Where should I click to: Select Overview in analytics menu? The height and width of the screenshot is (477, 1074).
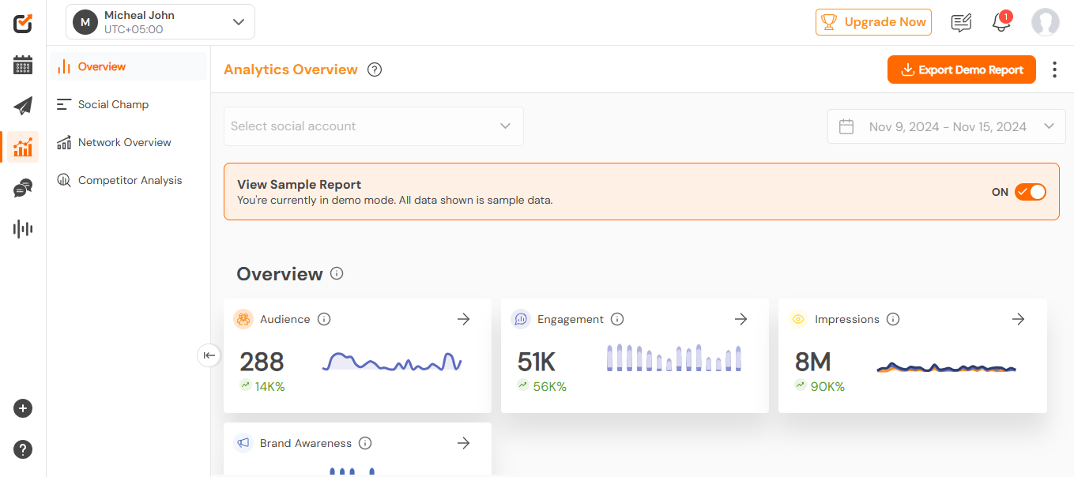coord(130,66)
